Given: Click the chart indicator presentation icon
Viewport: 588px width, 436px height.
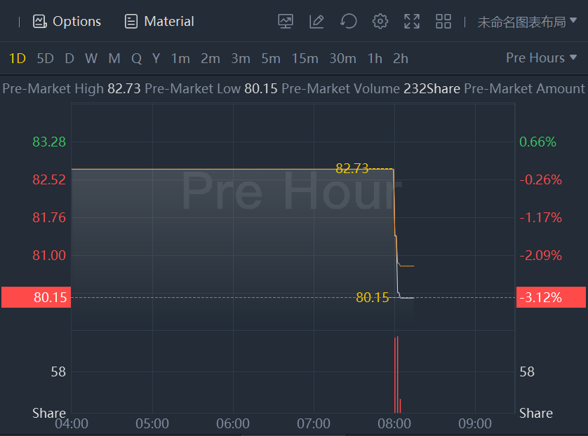Looking at the screenshot, I should point(286,22).
